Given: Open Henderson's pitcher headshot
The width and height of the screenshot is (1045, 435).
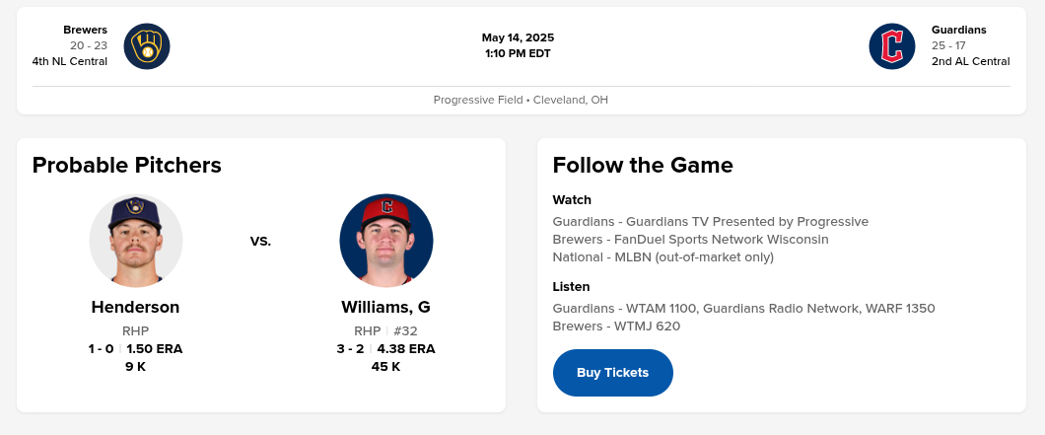Looking at the screenshot, I should 136,241.
